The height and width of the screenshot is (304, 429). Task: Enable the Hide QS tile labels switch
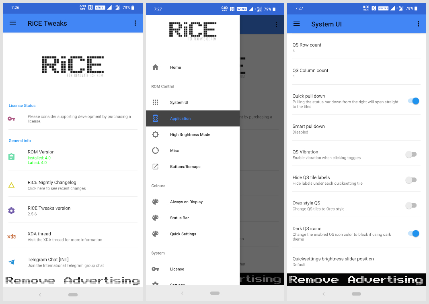point(411,180)
